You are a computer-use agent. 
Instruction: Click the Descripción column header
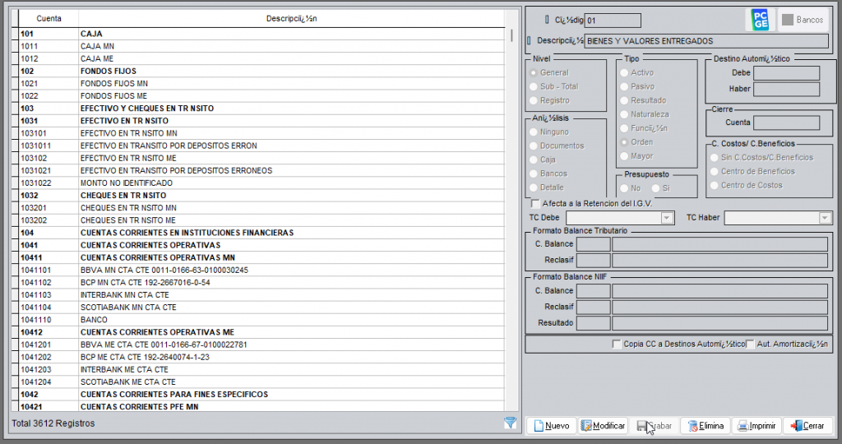coord(292,18)
